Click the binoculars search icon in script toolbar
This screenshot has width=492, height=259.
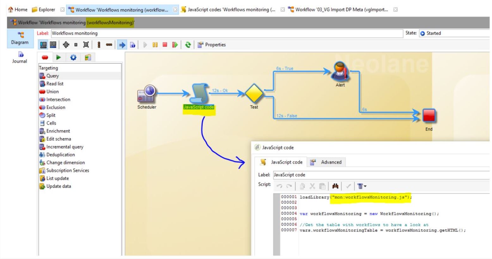point(335,186)
